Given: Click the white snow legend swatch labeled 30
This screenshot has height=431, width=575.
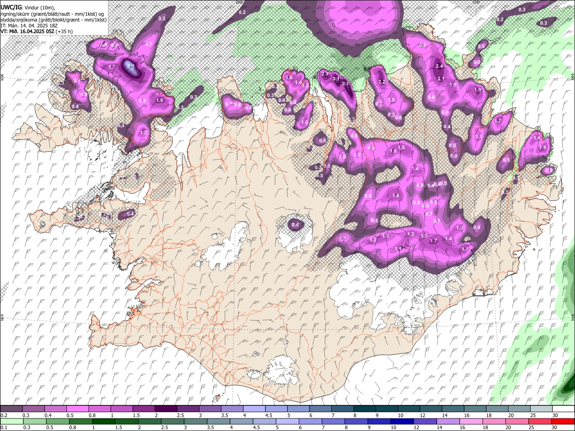Looking at the screenshot, I should pyautogui.click(x=563, y=409).
